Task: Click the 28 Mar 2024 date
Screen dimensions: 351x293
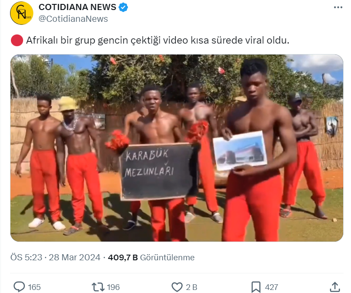Action: click(75, 257)
